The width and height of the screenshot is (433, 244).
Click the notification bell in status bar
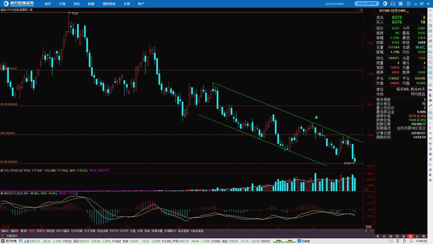pos(411,241)
